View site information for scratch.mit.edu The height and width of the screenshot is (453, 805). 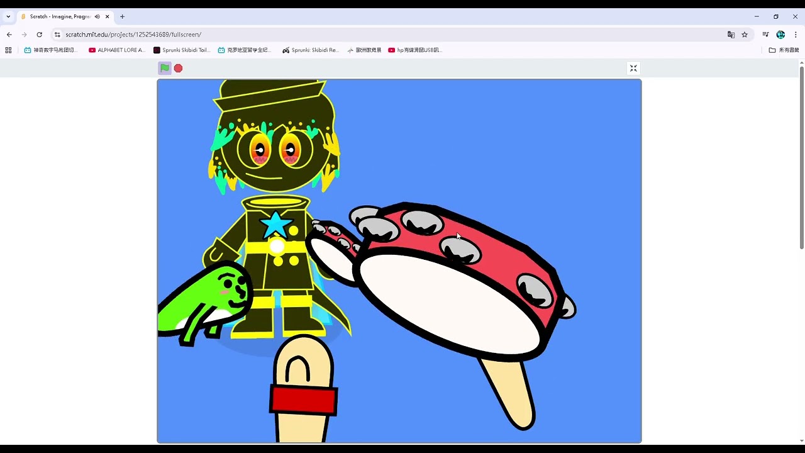coord(57,35)
